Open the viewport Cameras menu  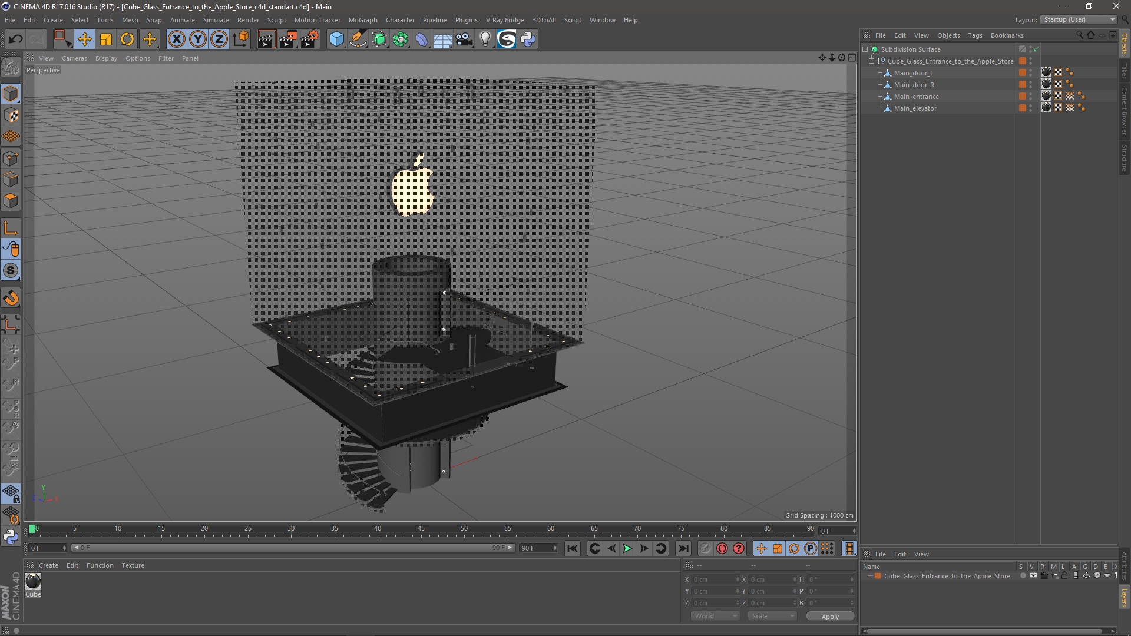(x=74, y=58)
